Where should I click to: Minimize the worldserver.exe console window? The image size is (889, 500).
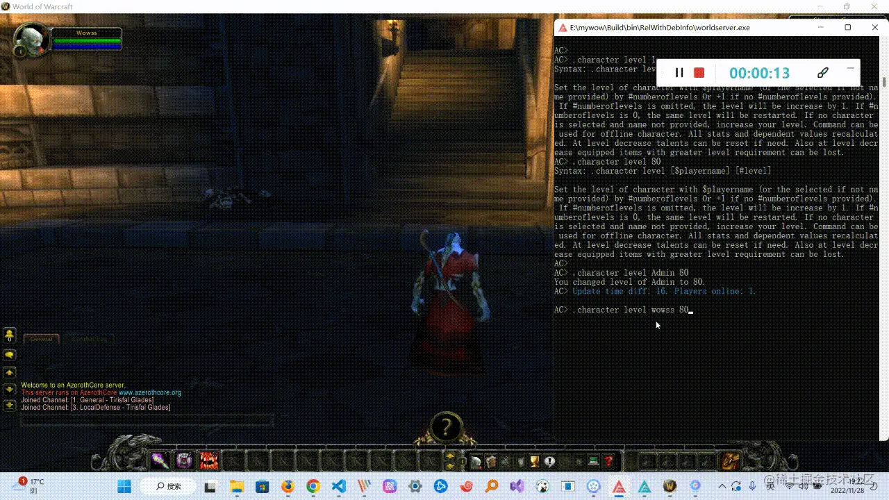[821, 28]
